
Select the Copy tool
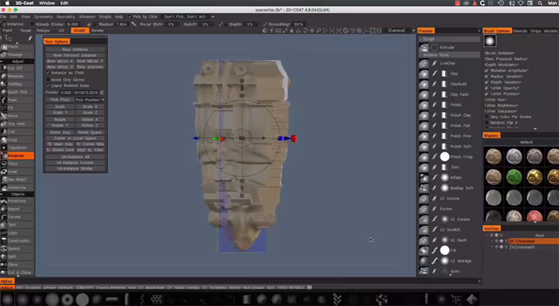[17, 140]
